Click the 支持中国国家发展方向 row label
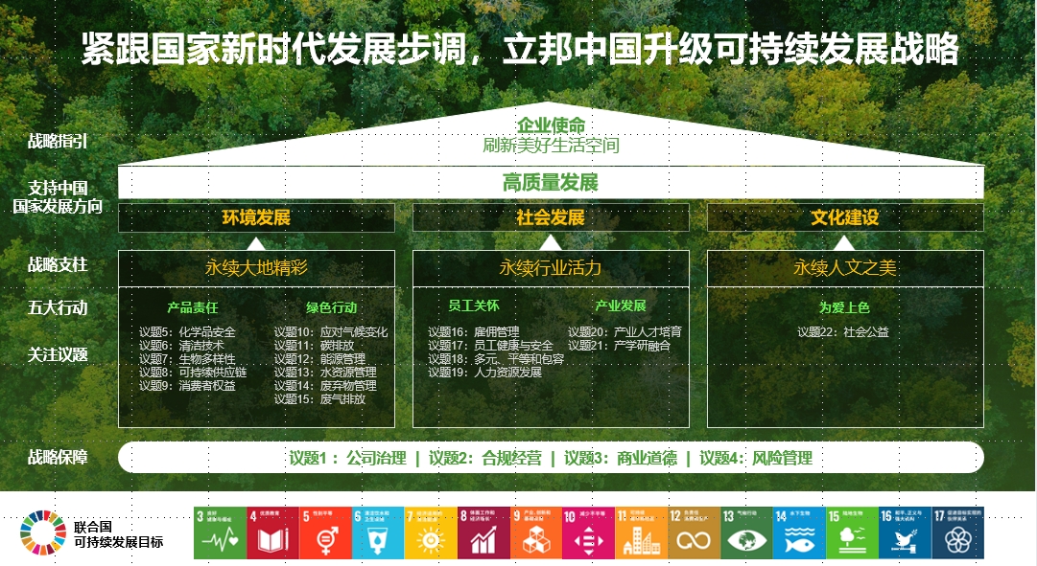This screenshot has height=566, width=1037. (x=58, y=197)
